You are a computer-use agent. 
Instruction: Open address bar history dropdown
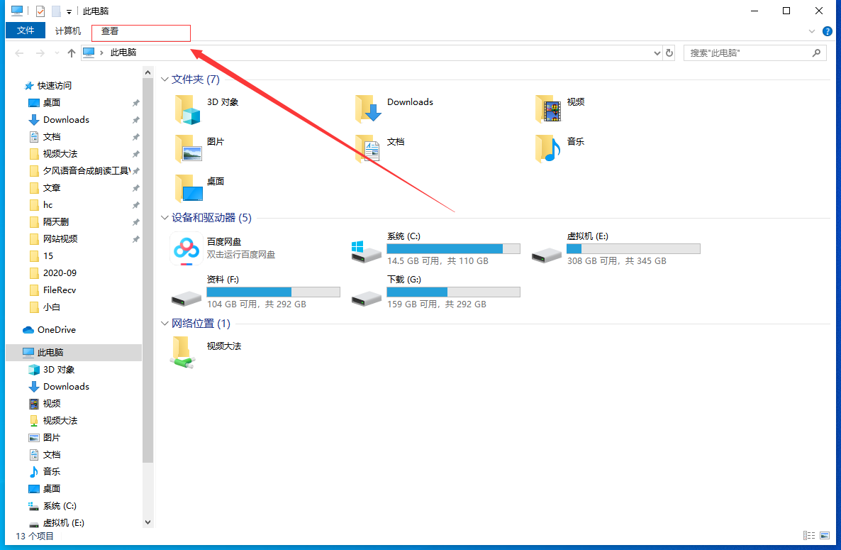coord(657,53)
